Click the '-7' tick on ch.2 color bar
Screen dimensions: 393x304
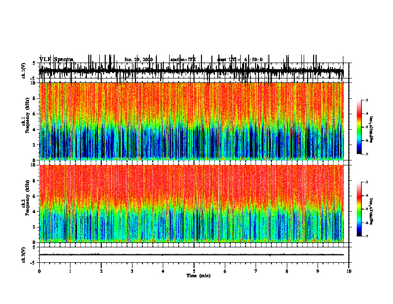coord(366,236)
